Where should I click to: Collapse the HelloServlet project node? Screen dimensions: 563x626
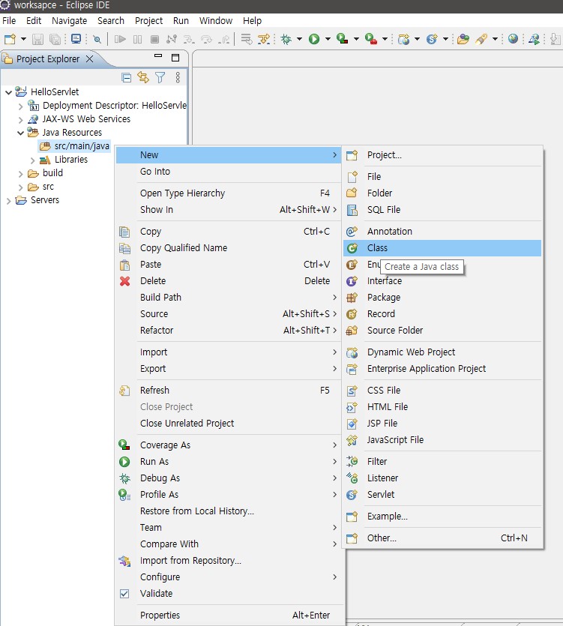[8, 92]
